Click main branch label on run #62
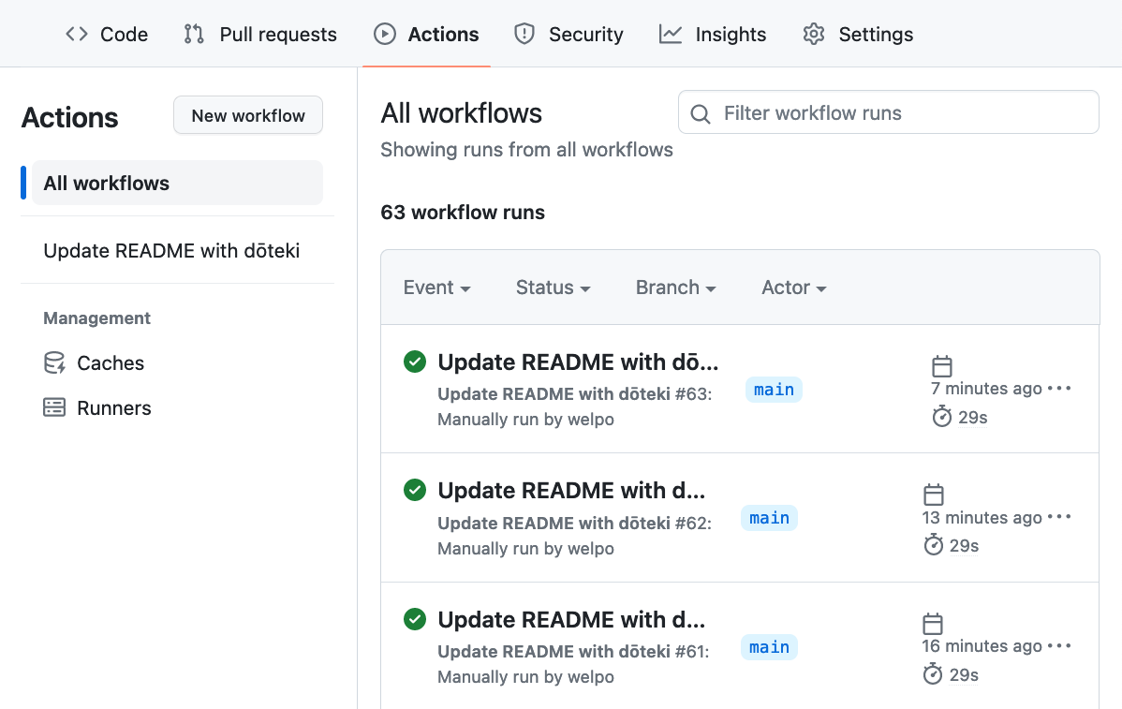Viewport: 1122px width, 709px height. click(x=769, y=518)
